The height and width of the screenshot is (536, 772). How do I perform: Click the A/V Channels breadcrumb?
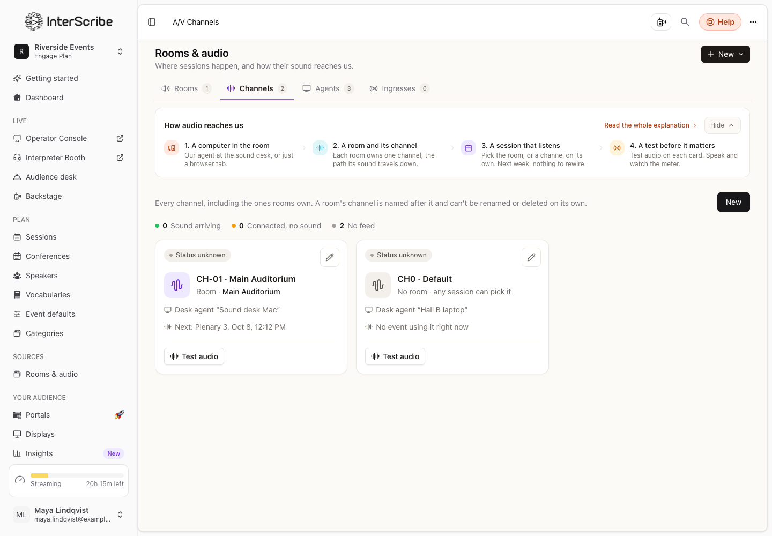196,22
